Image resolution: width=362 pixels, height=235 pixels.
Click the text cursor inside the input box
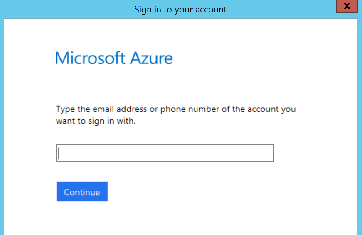(59, 153)
